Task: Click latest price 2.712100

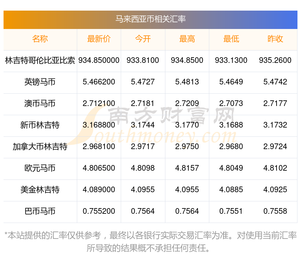Action: pyautogui.click(x=99, y=104)
